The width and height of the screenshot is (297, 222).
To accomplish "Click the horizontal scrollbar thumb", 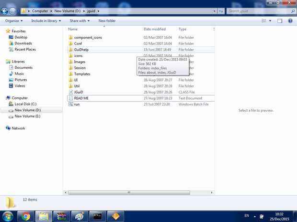I will [129, 192].
